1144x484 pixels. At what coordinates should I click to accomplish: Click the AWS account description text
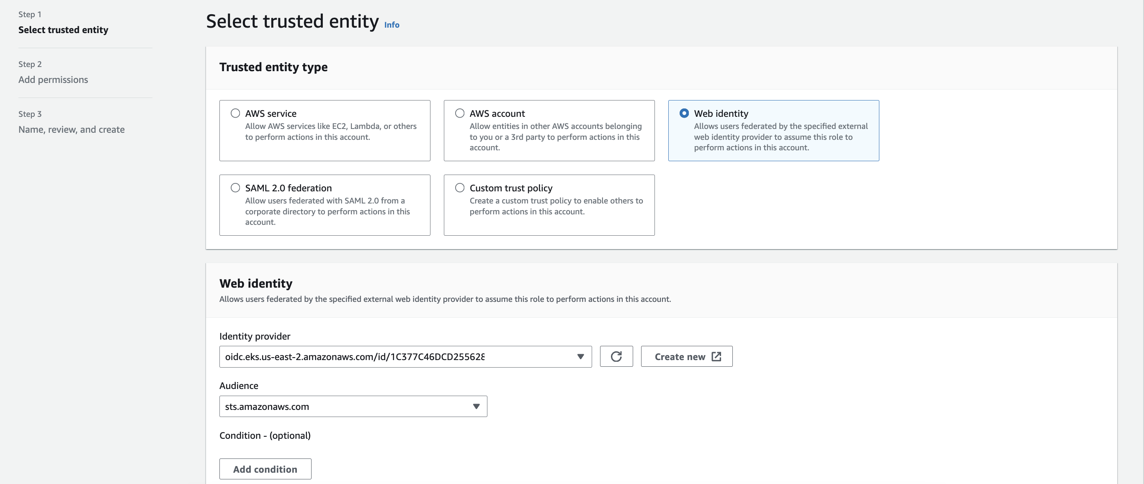[556, 137]
